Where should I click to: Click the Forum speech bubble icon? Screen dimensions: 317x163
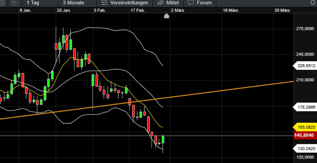tap(191, 3)
